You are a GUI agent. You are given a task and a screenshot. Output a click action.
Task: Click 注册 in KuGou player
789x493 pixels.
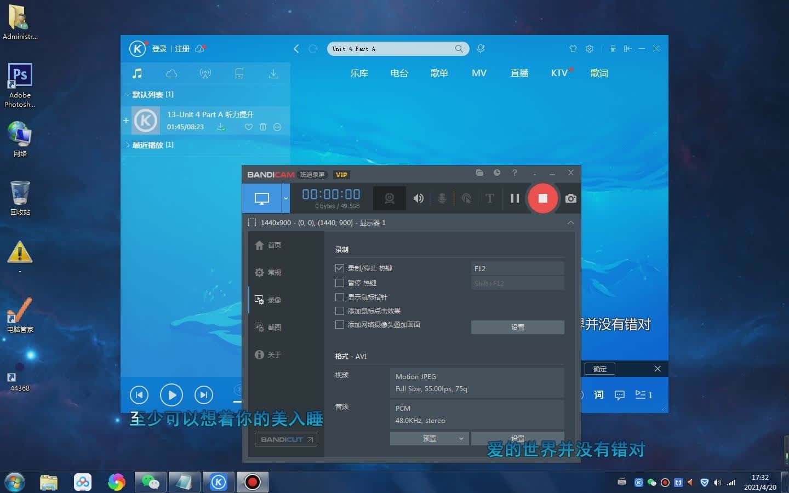(x=182, y=49)
